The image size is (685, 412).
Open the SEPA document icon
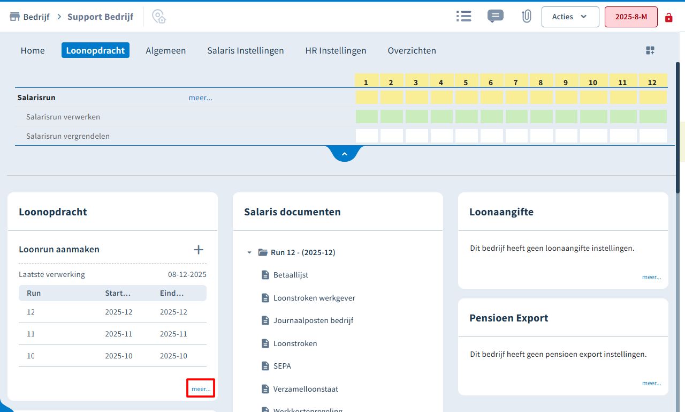[x=265, y=366]
